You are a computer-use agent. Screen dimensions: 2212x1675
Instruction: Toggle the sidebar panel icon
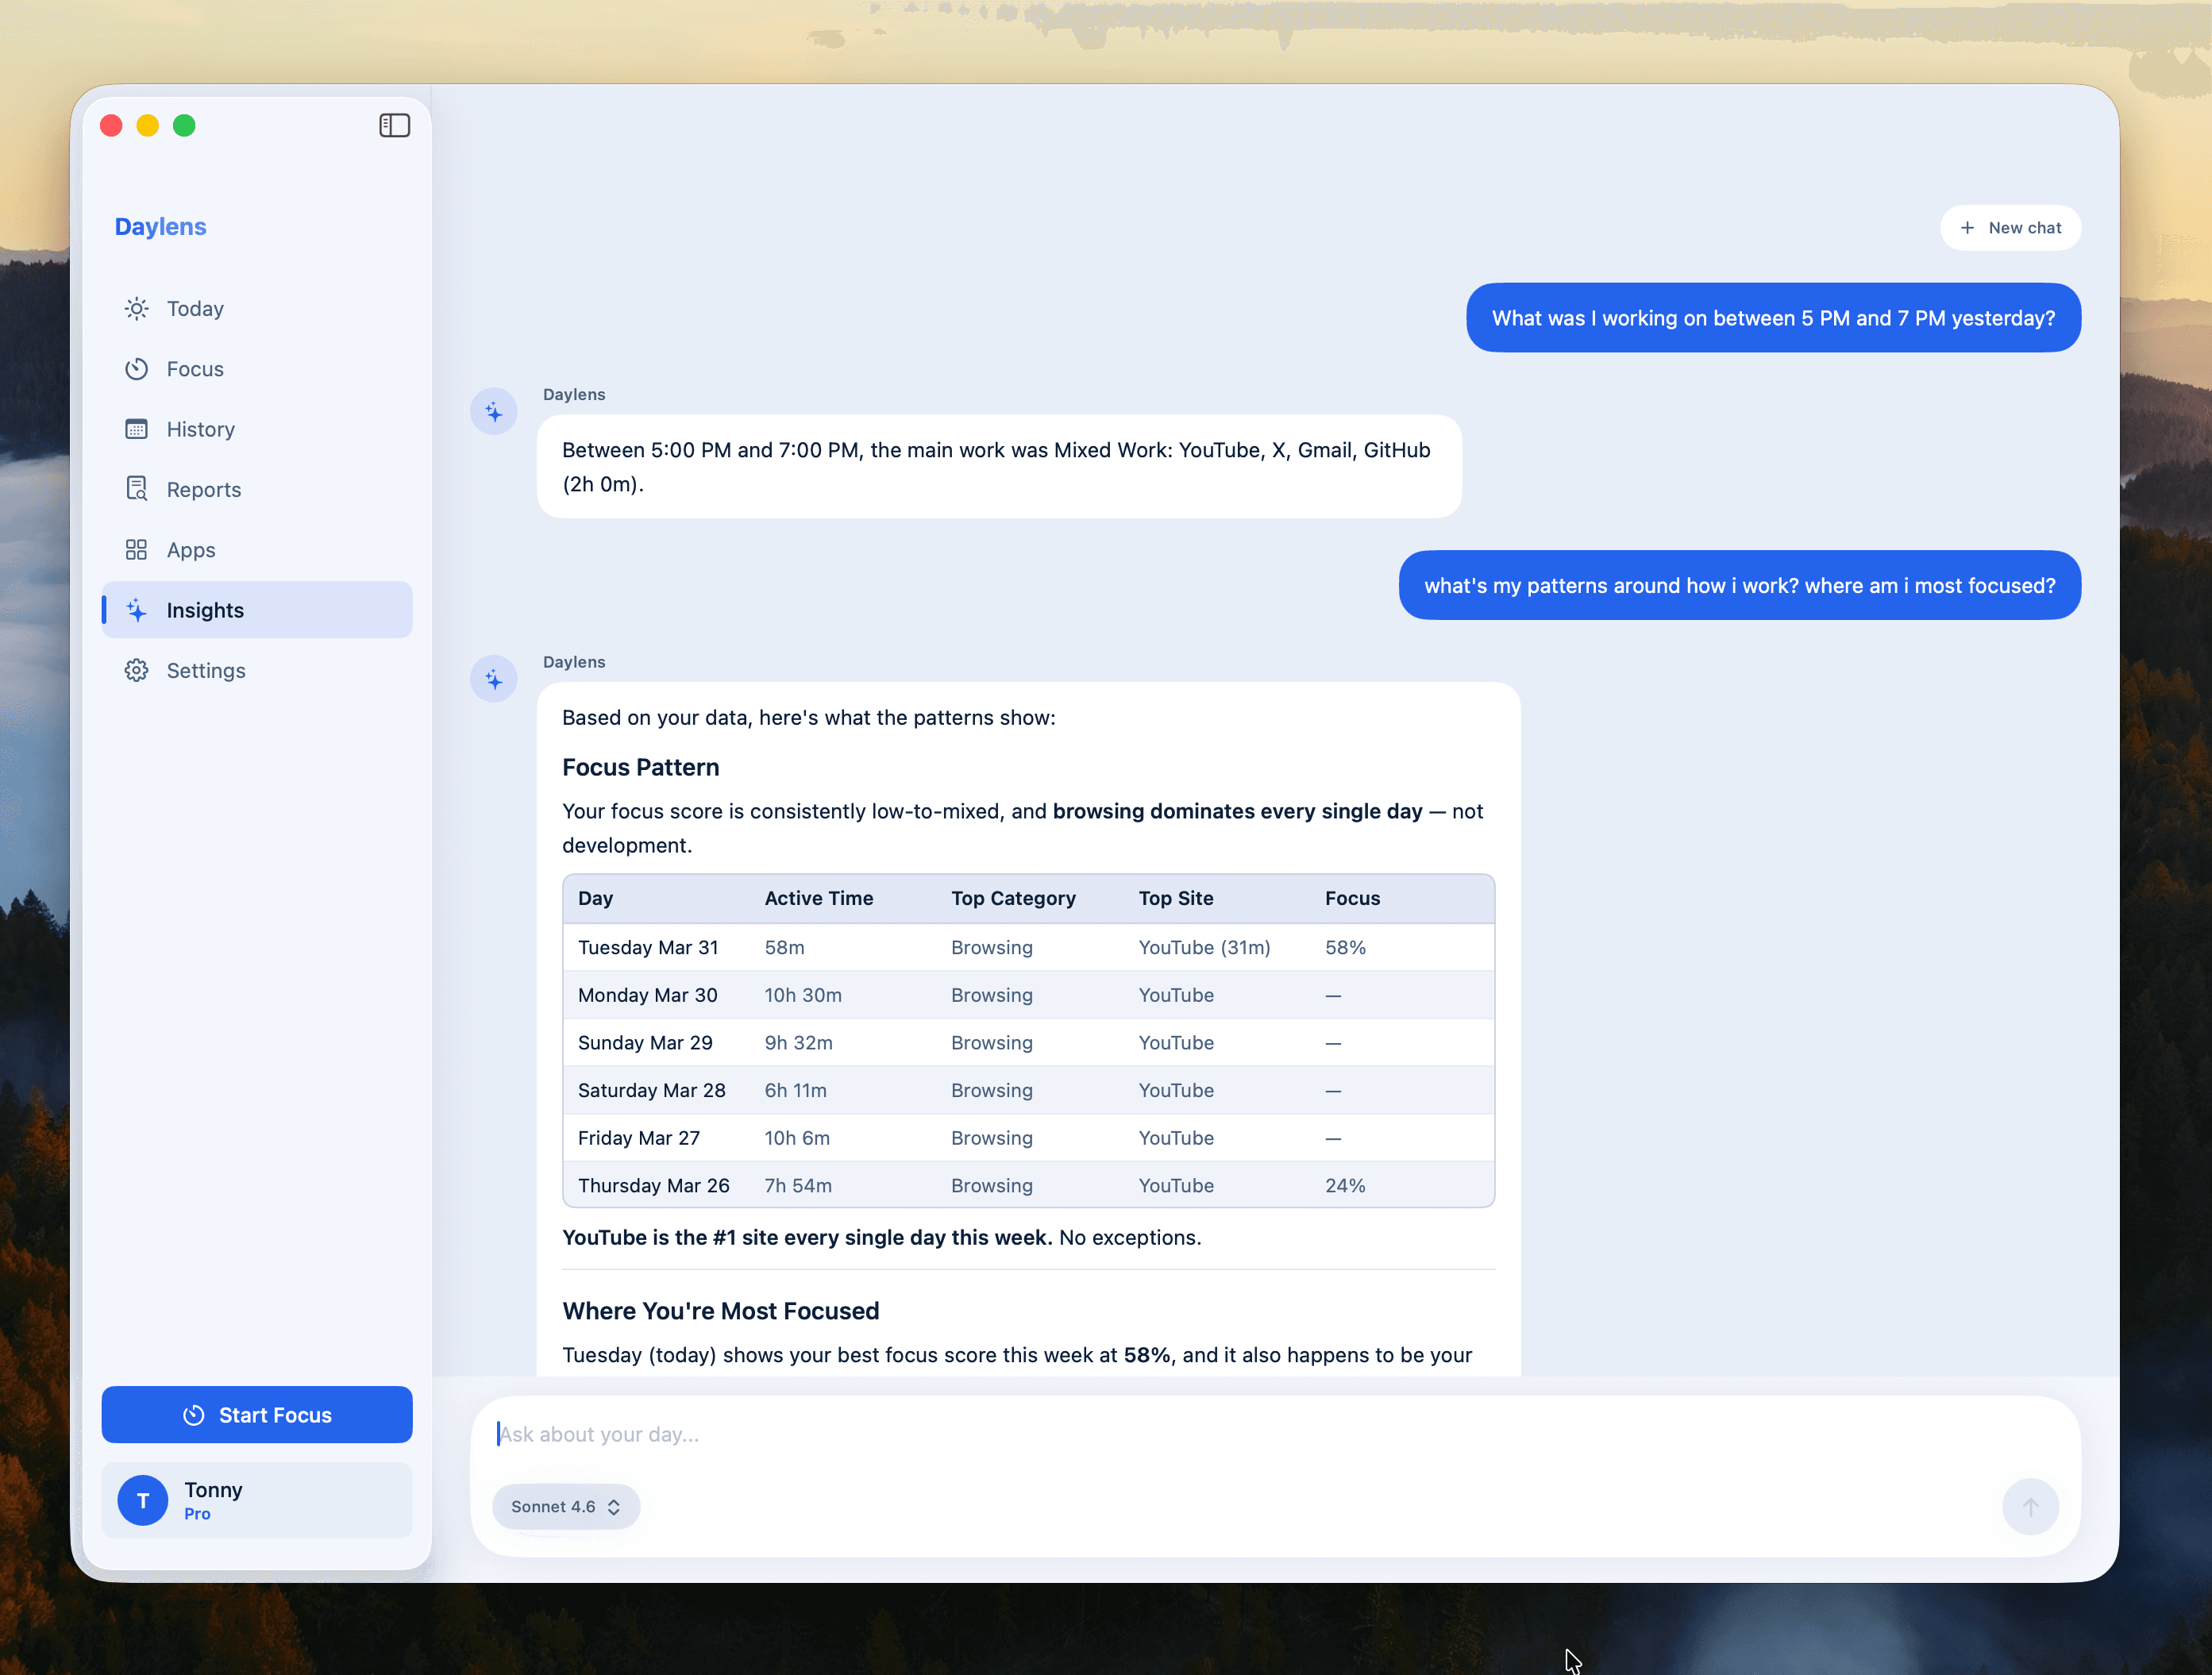tap(394, 125)
